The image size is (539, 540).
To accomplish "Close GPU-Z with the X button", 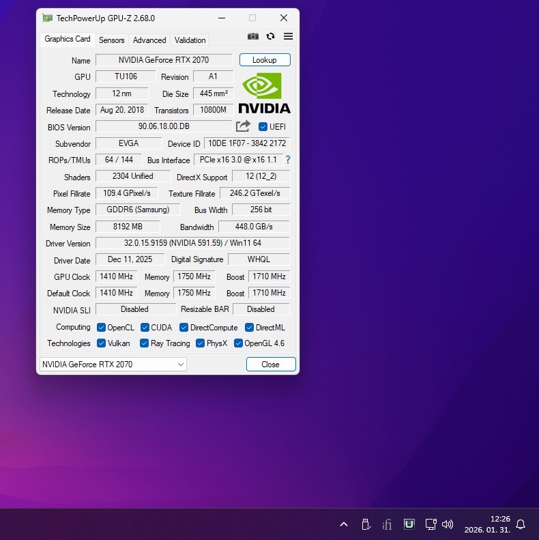I will 284,18.
